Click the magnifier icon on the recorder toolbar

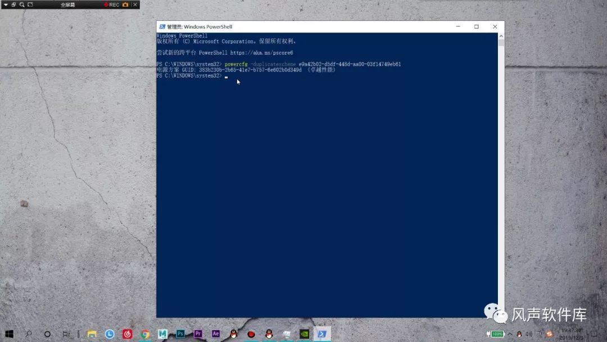tap(22, 4)
